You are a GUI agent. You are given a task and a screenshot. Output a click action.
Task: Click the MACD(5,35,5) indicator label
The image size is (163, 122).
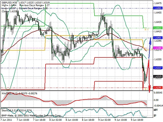[x=9, y=93]
